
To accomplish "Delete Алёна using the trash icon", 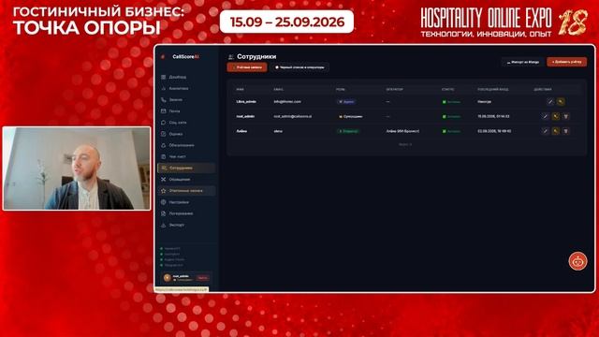I will 566,131.
